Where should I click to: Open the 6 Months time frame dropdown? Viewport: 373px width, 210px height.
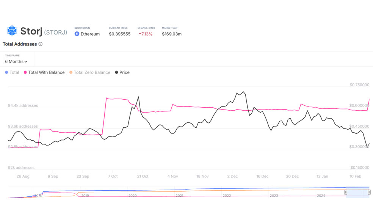point(16,61)
